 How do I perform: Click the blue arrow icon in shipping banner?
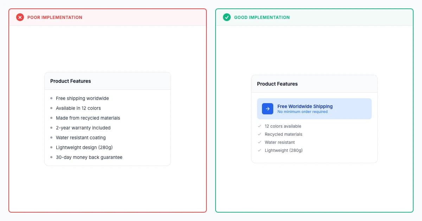coord(268,109)
